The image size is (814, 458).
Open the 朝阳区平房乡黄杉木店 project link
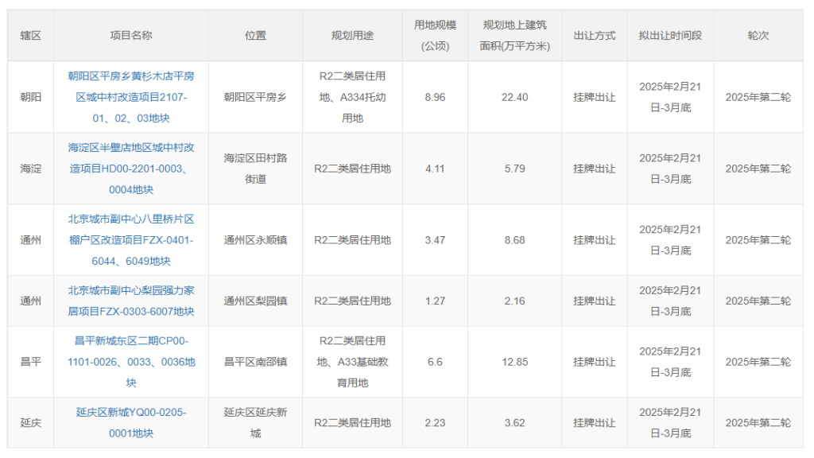pos(131,97)
